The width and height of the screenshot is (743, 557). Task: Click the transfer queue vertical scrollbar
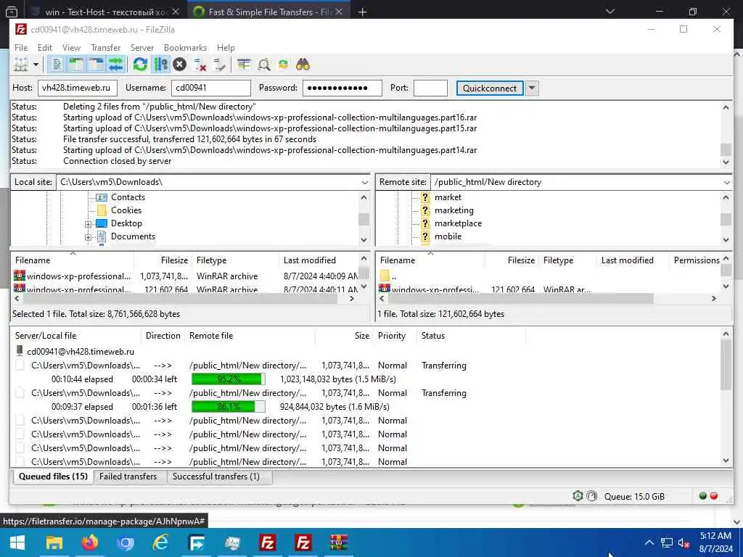726,365
